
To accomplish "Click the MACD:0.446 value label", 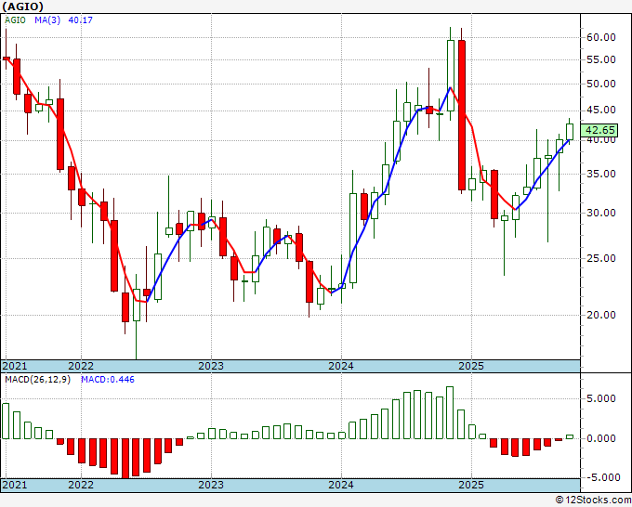I will pyautogui.click(x=108, y=380).
